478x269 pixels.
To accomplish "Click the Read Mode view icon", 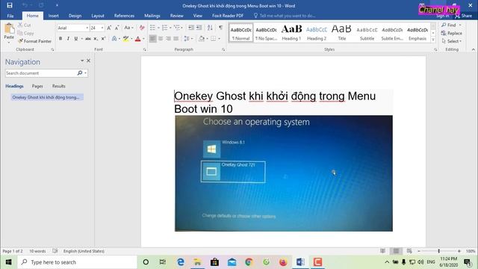I will pyautogui.click(x=382, y=251).
